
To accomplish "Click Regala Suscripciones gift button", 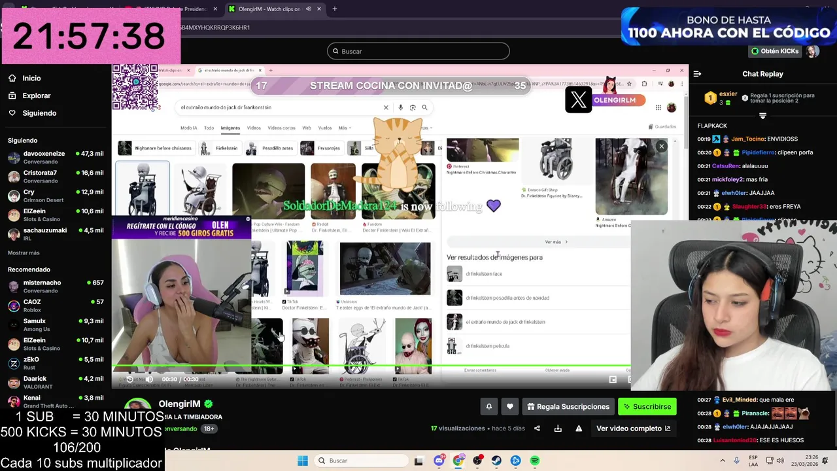I will pos(568,406).
